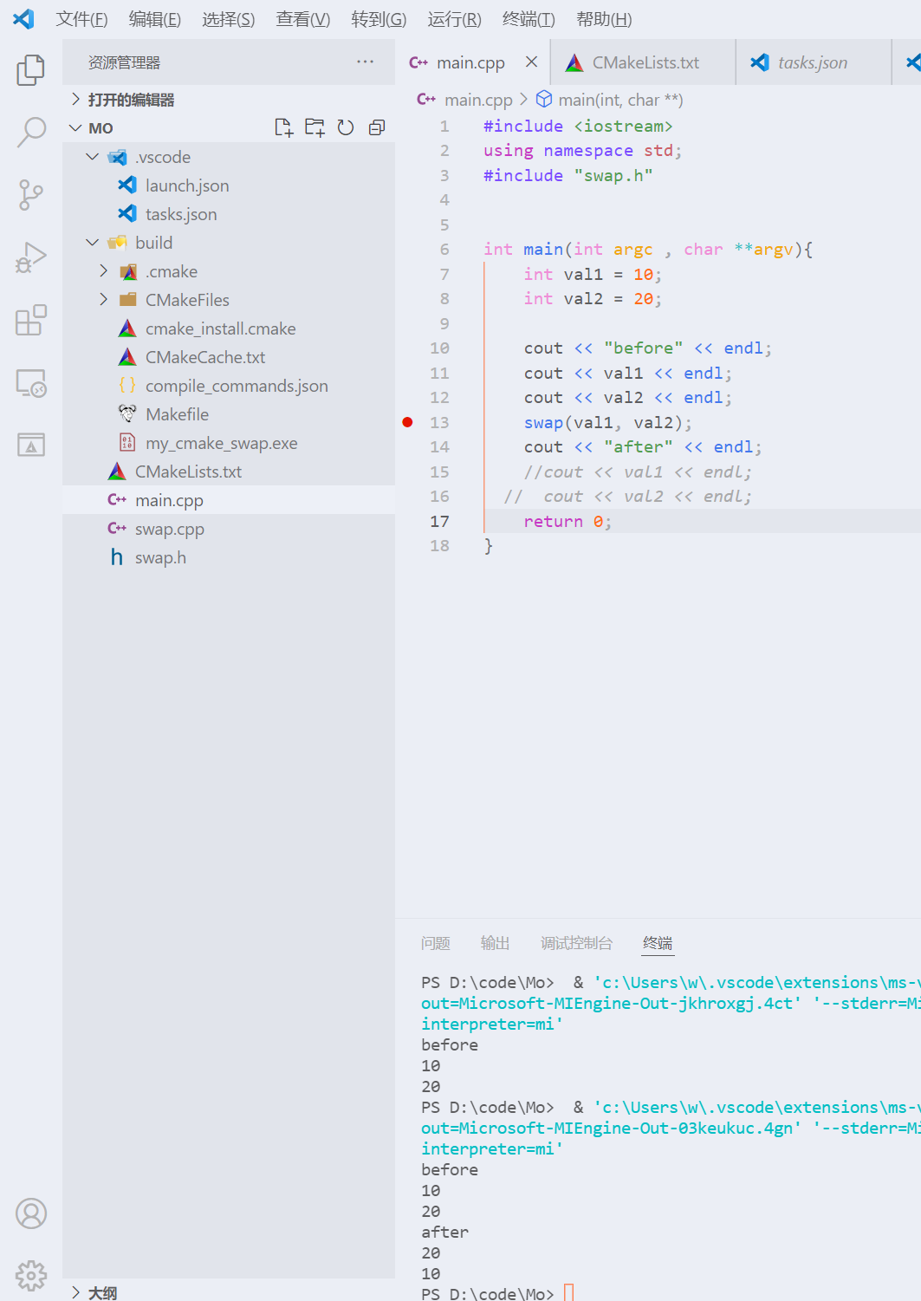Open the 转到(G) menu

point(379,19)
